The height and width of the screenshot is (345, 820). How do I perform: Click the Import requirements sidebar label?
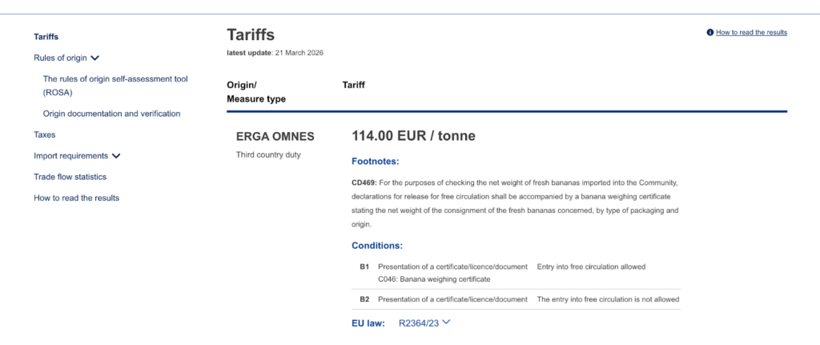pyautogui.click(x=70, y=156)
